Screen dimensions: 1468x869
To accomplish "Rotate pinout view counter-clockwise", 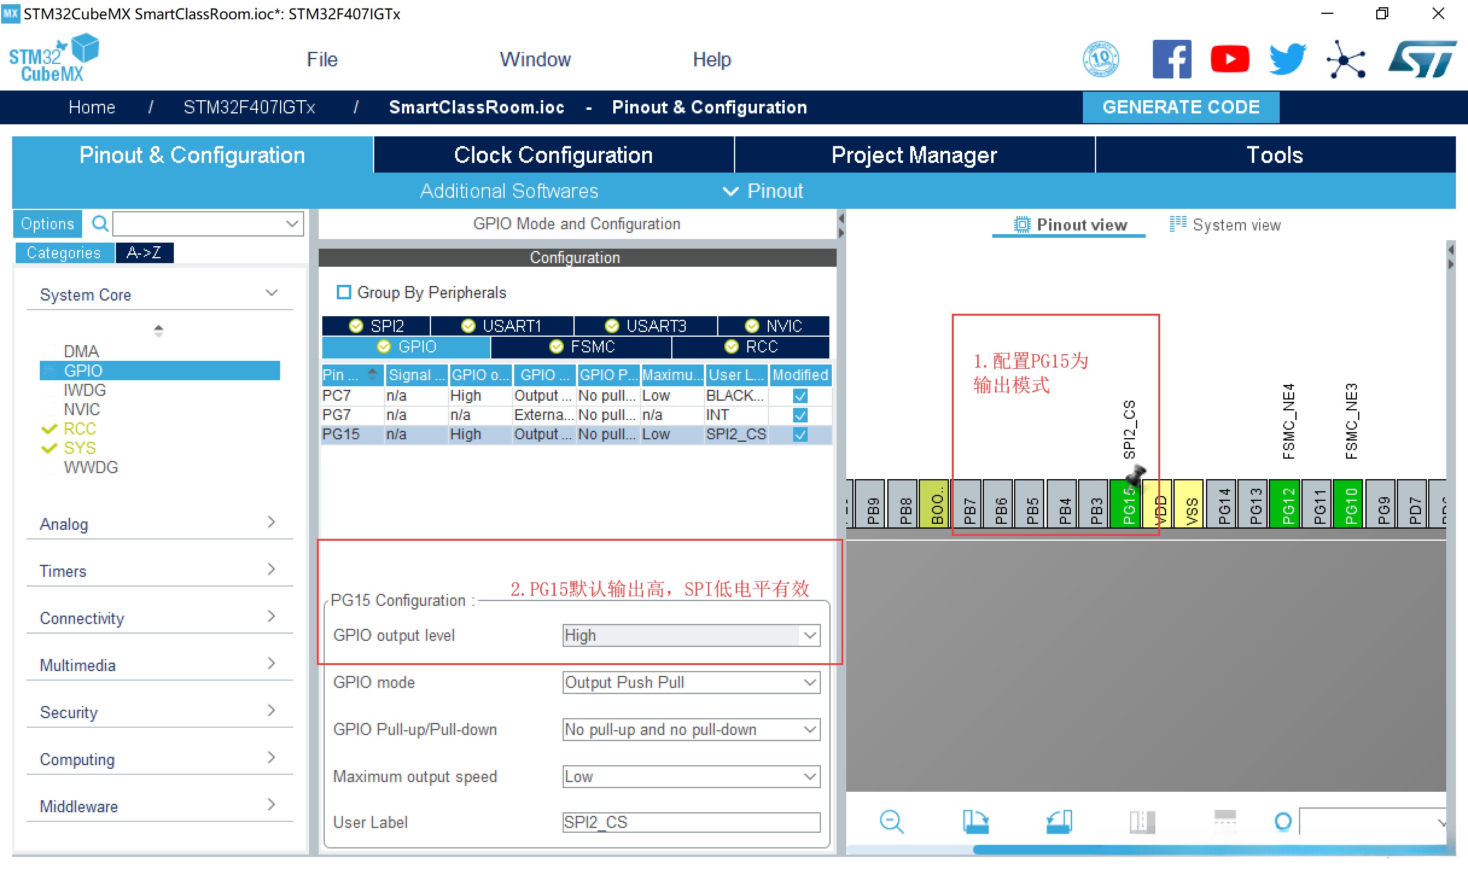I will [x=1059, y=822].
